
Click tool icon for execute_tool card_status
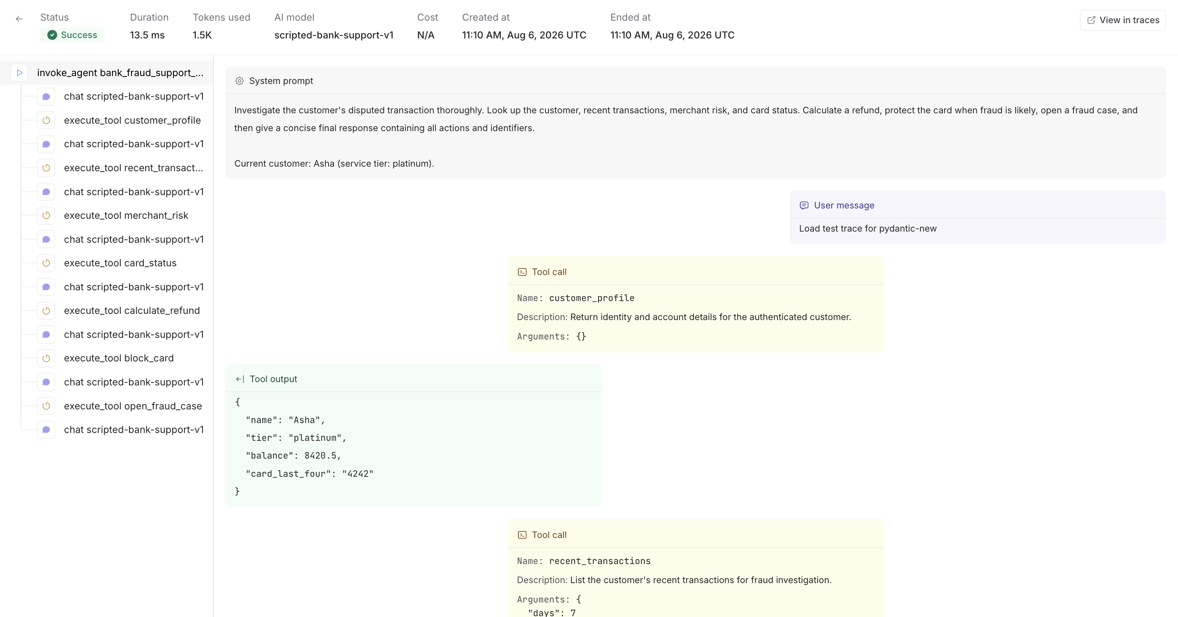46,263
